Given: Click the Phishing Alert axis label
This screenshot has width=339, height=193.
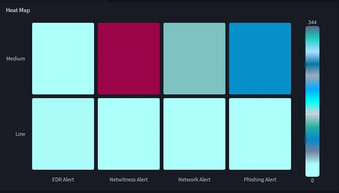Looking at the screenshot, I should click(x=260, y=180).
